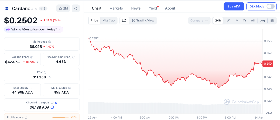Open chart settings sliders icon
This screenshot has height=120, width=280.
click(x=272, y=21)
